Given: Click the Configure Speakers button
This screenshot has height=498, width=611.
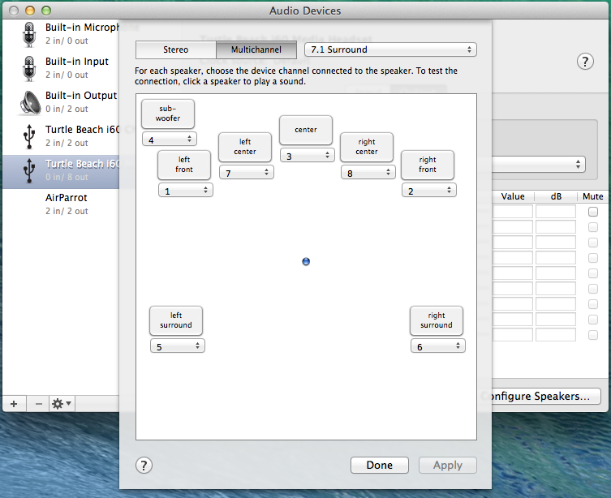Looking at the screenshot, I should [x=540, y=397].
